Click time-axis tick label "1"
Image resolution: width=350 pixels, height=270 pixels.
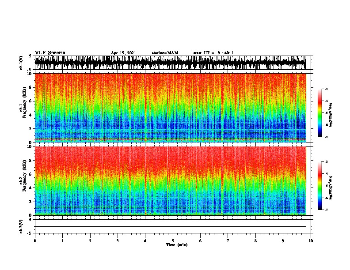(62, 241)
